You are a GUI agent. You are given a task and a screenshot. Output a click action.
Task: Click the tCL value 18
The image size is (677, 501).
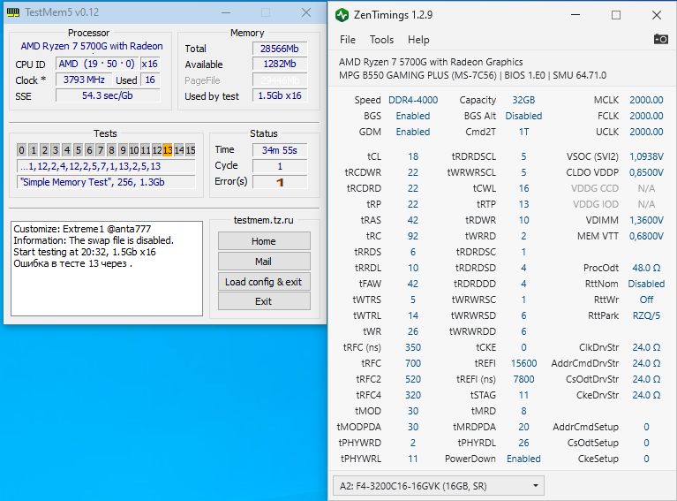413,156
